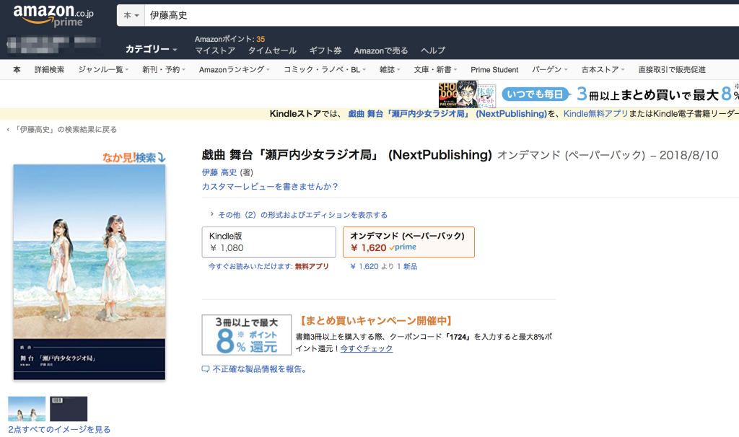The width and height of the screenshot is (739, 437).
Task: Go to タイムセール
Action: 272,50
